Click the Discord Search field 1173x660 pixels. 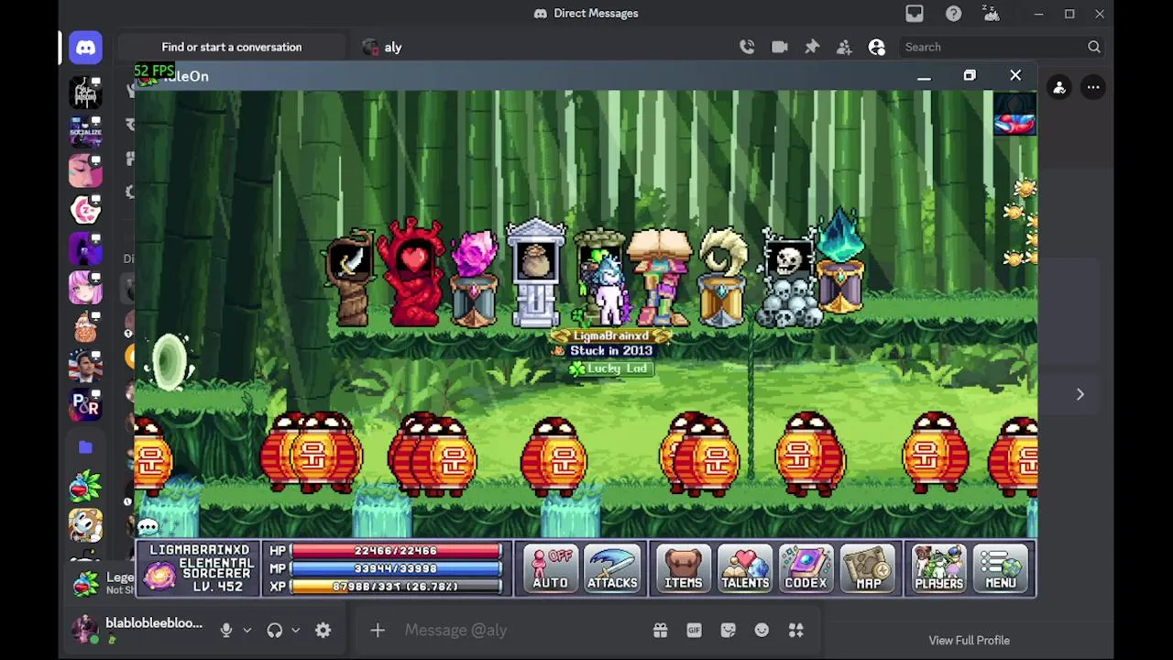point(1001,47)
